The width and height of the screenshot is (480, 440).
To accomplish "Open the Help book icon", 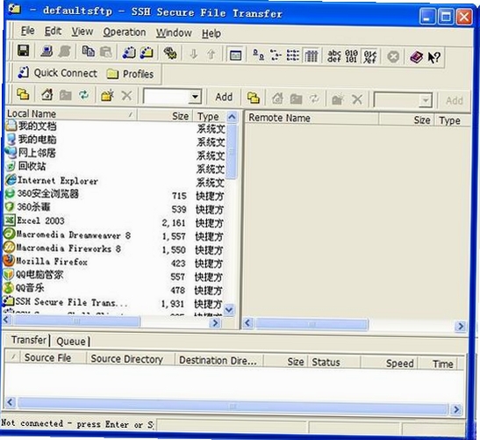I will pos(416,57).
